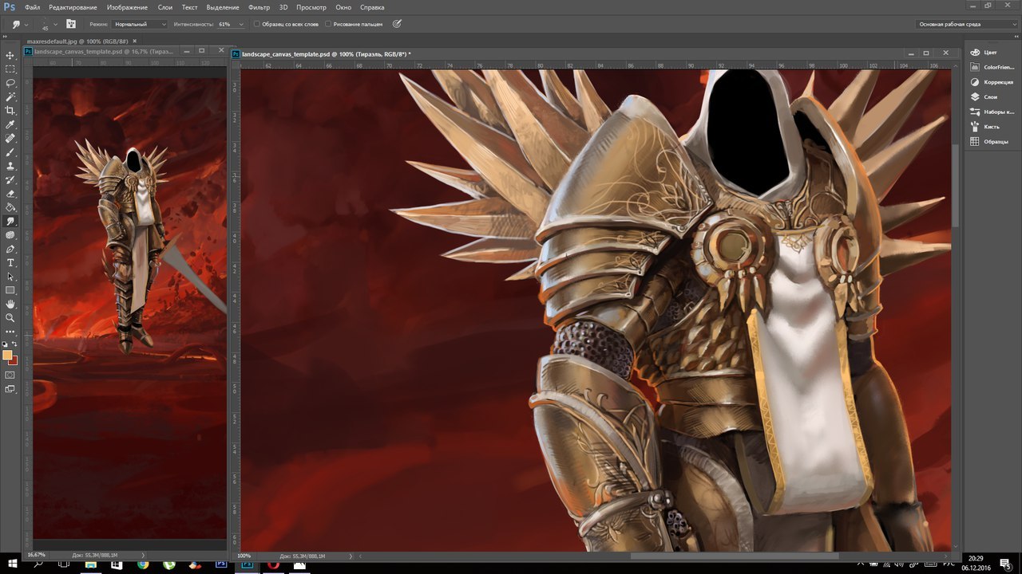Open the 'Основная рабочая среда' workspace dropdown
This screenshot has width=1022, height=574.
click(x=967, y=24)
